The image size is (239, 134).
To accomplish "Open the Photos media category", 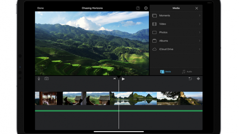I will coord(176,32).
